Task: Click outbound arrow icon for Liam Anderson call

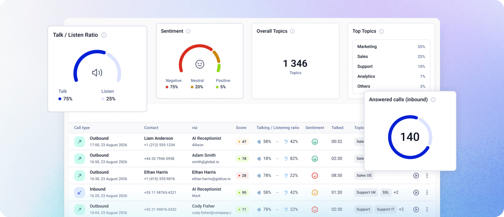Action: (79, 142)
